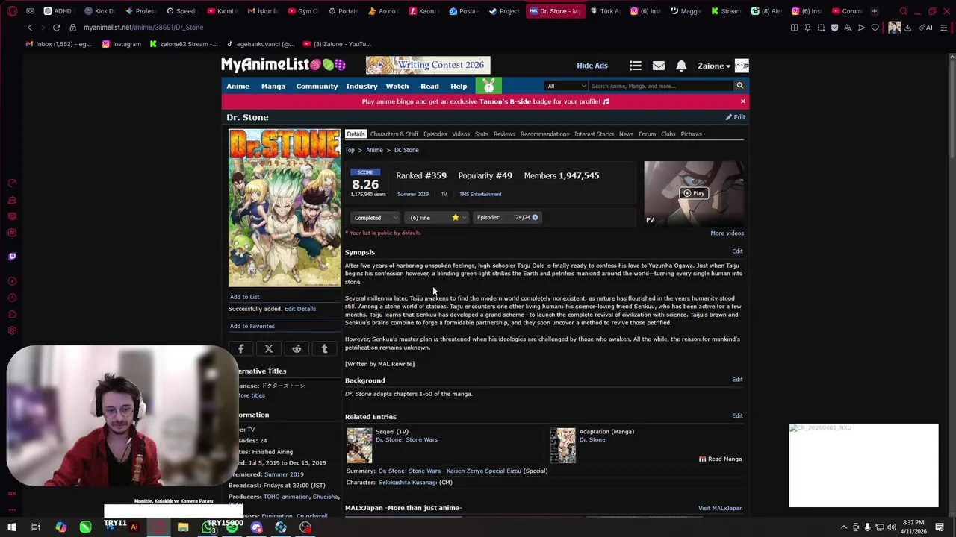Open Adobe Illustrator from taskbar
956x537 pixels.
click(x=134, y=527)
